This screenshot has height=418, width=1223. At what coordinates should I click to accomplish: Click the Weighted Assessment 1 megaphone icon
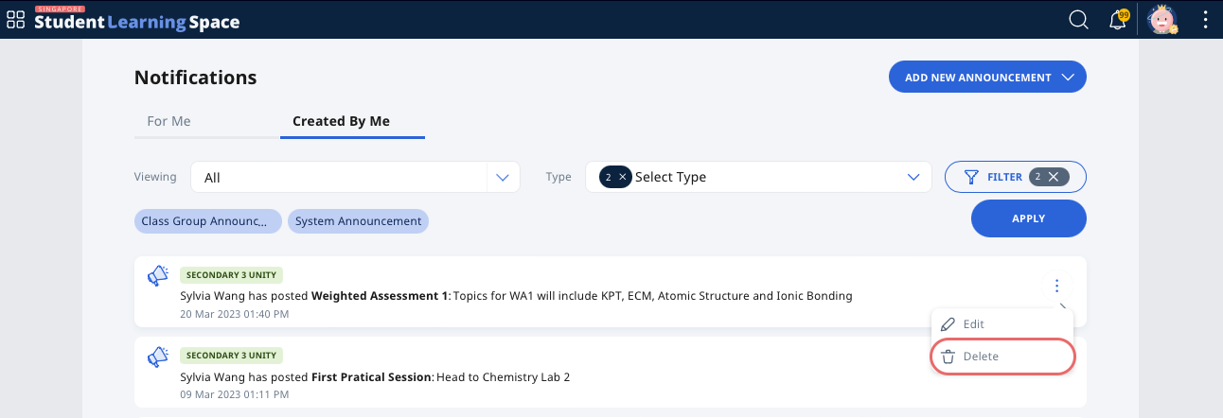(x=157, y=275)
